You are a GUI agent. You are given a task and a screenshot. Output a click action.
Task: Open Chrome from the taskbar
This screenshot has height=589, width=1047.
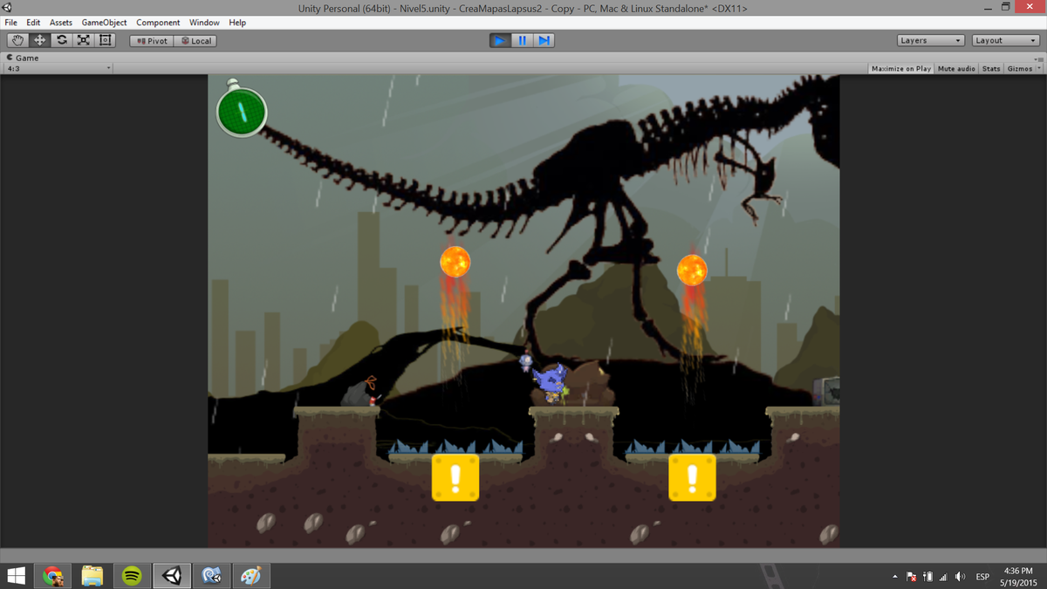coord(53,576)
